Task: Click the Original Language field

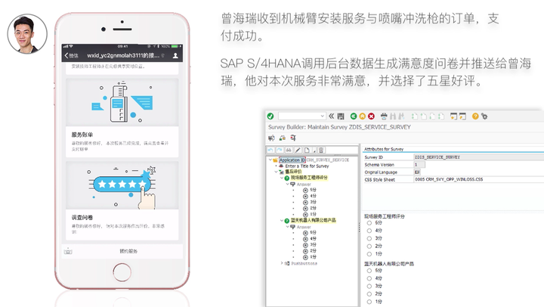Action: (417, 172)
